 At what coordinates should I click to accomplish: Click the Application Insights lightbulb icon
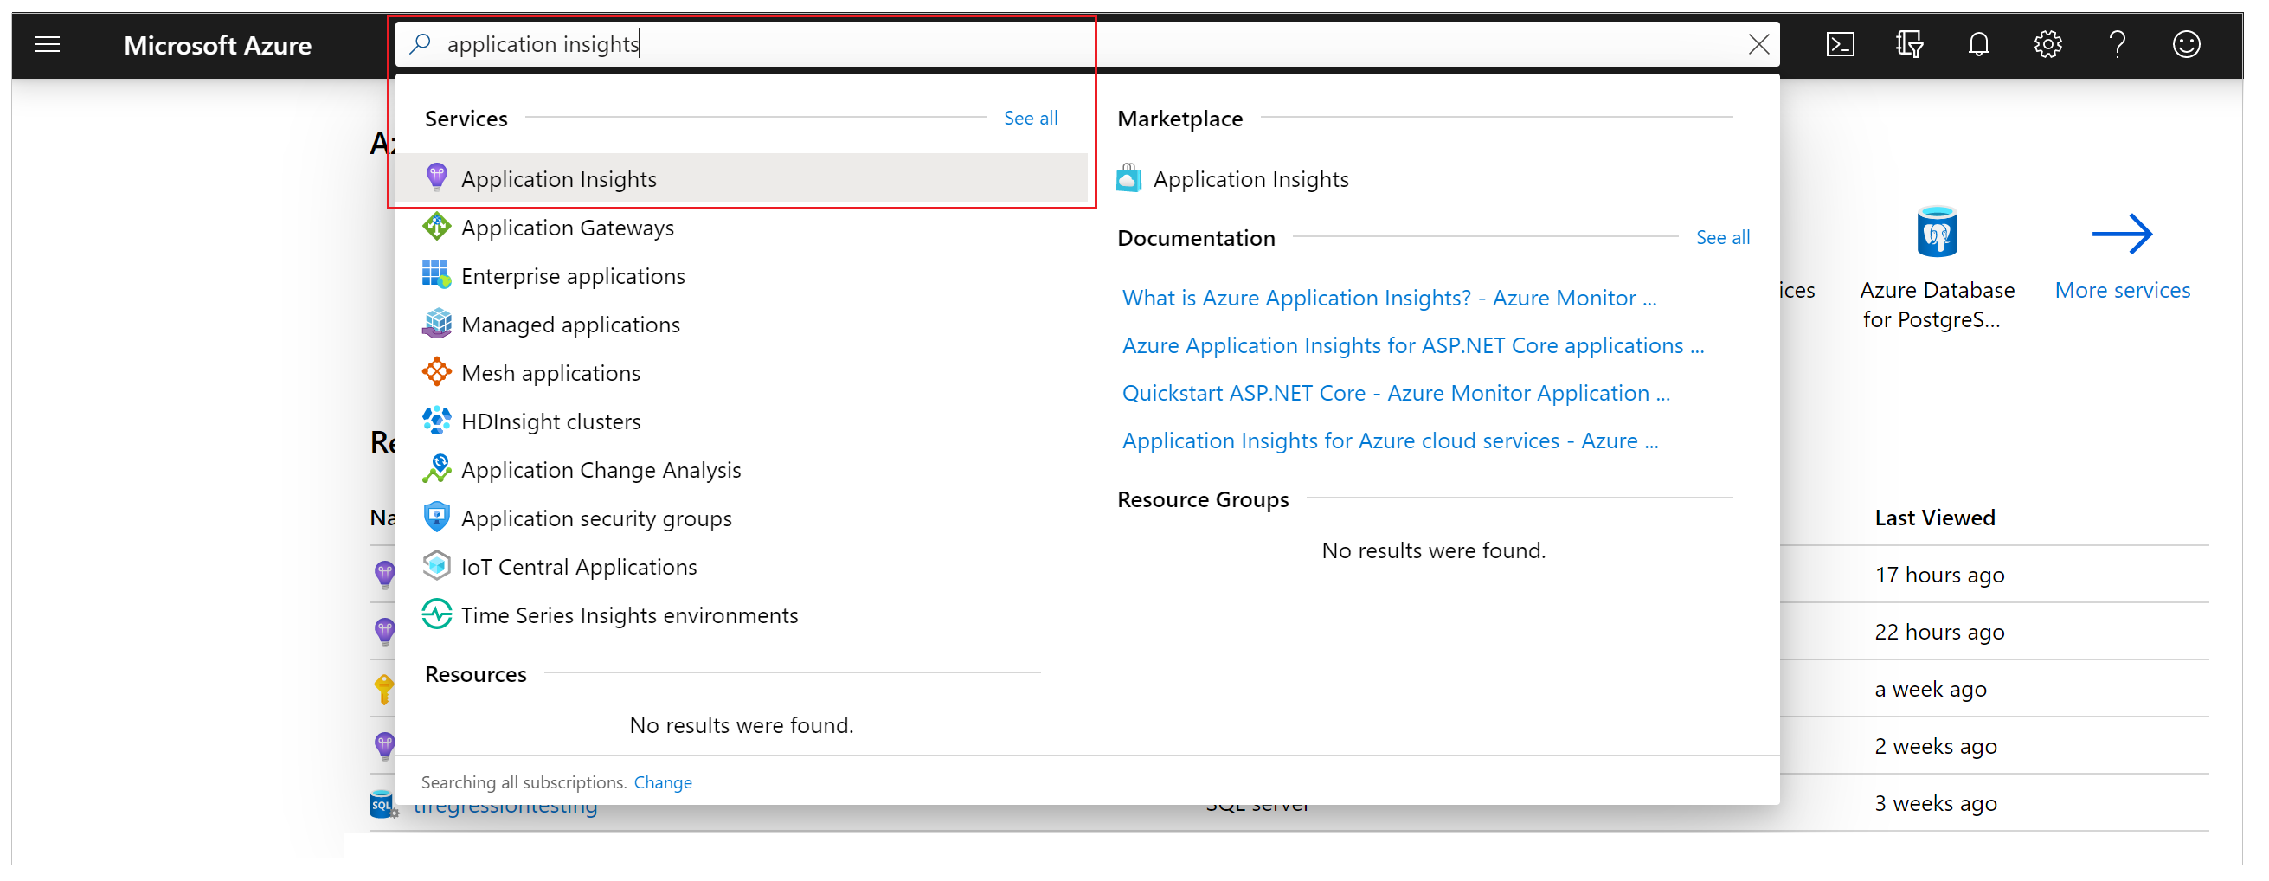[x=436, y=178]
